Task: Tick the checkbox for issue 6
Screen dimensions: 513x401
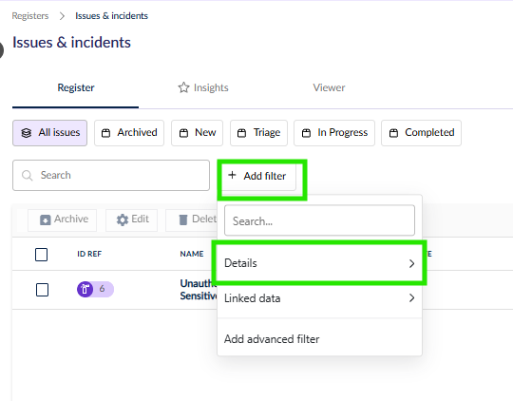Action: coord(42,290)
